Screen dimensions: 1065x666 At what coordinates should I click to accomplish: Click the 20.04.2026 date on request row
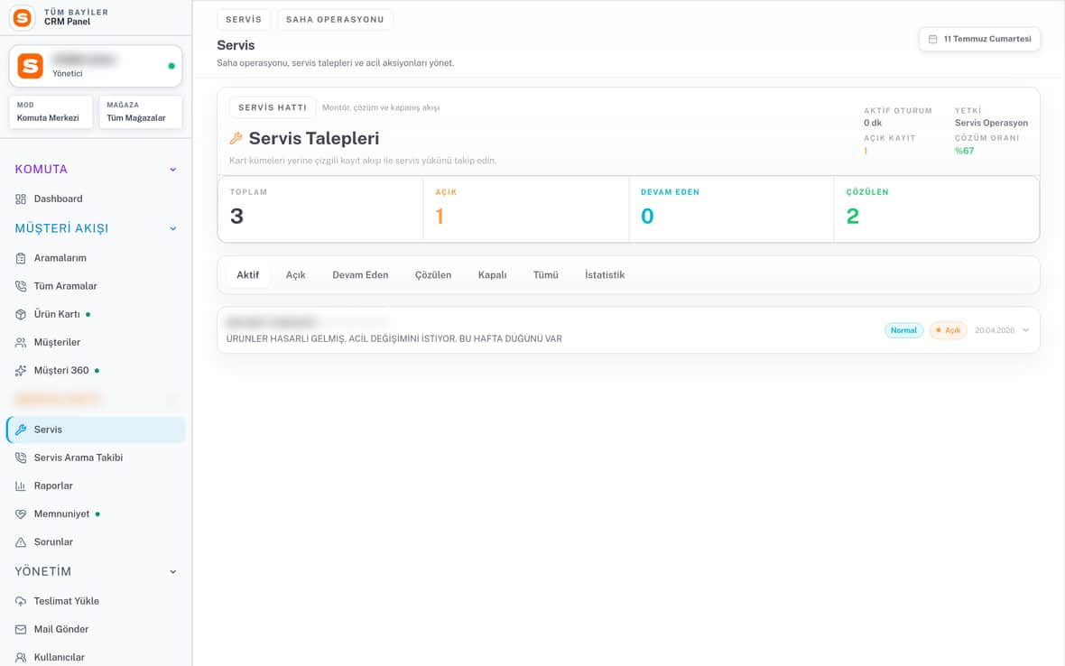(995, 330)
